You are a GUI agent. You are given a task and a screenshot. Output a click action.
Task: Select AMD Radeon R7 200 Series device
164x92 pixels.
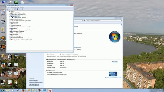tap(20, 18)
